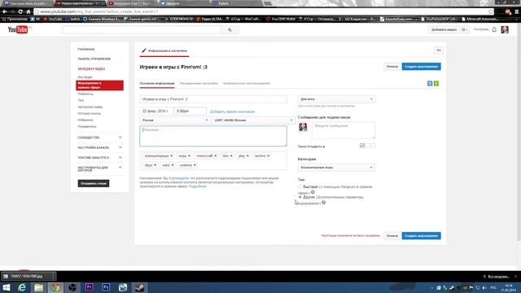Viewport: 521px width, 293px height.
Task: Focus the Описание text area
Action: [213, 136]
